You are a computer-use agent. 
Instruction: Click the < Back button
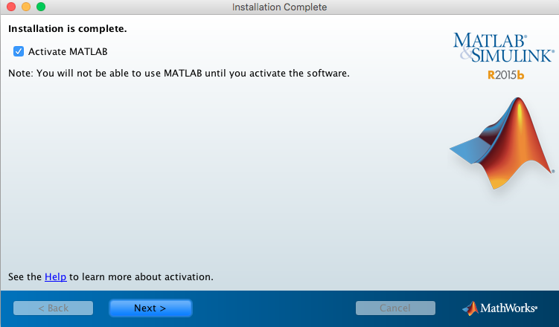pos(53,308)
